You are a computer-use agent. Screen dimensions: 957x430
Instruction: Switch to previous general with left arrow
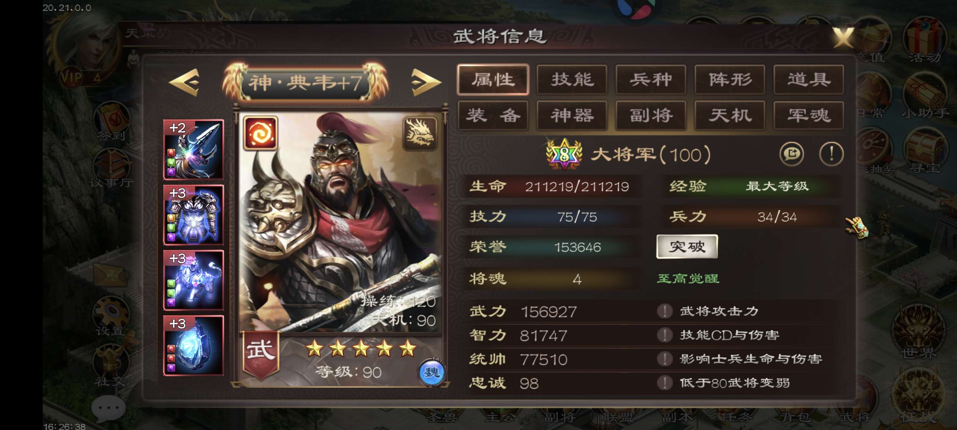185,82
